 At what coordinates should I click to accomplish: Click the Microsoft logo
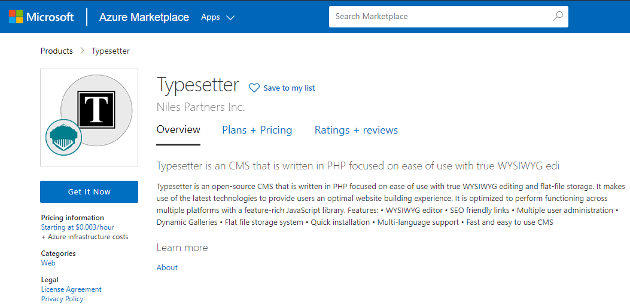(x=41, y=17)
